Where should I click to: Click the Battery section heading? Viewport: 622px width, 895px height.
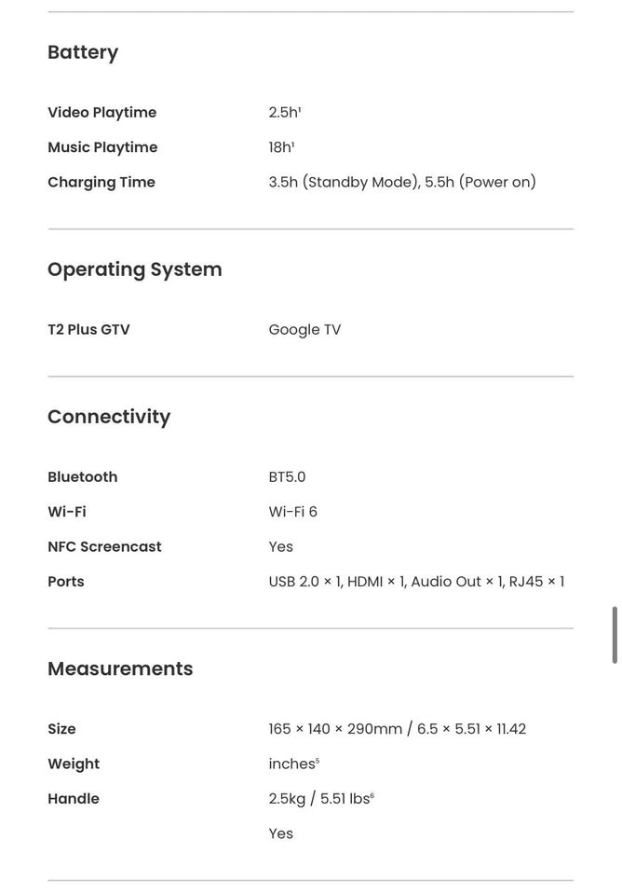click(83, 52)
